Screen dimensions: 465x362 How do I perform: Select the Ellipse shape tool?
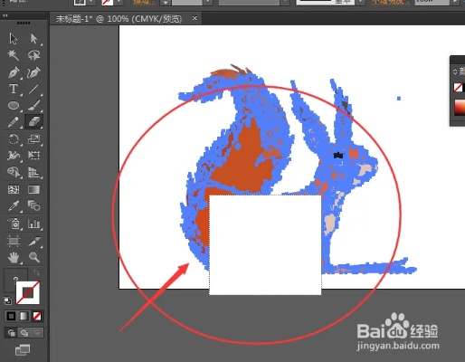14,105
